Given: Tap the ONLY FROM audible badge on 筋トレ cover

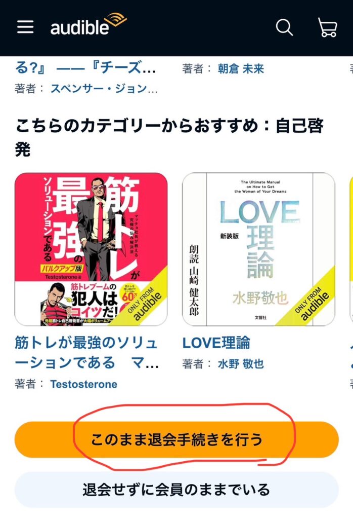Looking at the screenshot, I should 144,303.
